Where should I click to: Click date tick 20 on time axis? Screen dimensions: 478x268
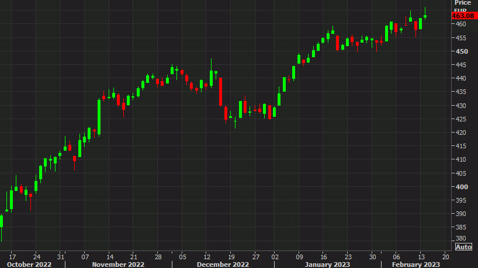[446, 257]
